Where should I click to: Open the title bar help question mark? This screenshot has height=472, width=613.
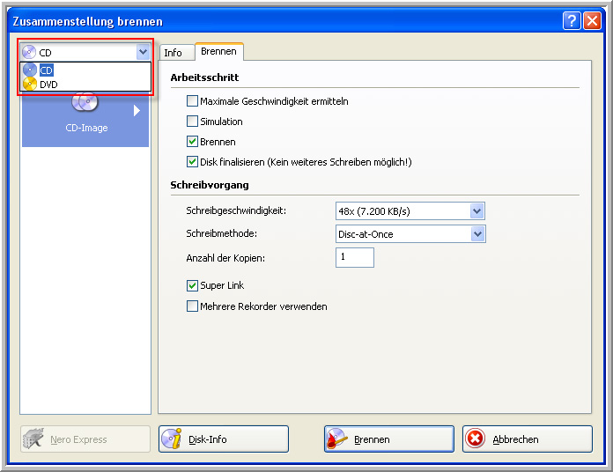point(572,21)
